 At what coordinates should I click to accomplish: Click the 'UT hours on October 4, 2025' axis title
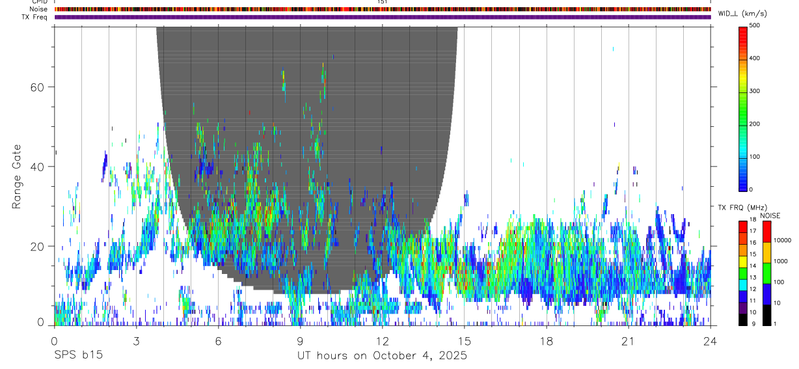382,355
